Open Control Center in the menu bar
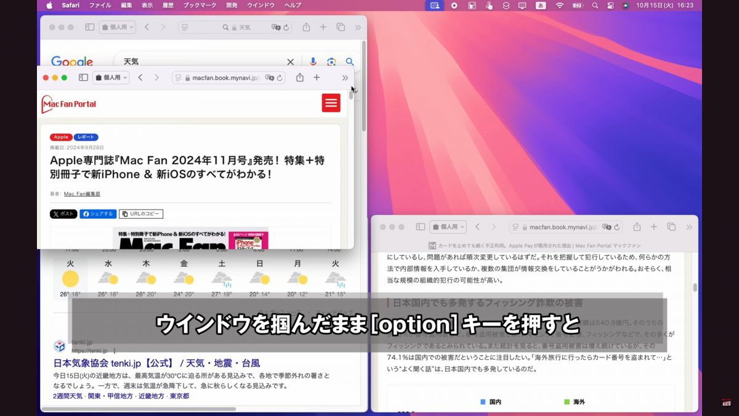739x416 pixels. tap(610, 5)
